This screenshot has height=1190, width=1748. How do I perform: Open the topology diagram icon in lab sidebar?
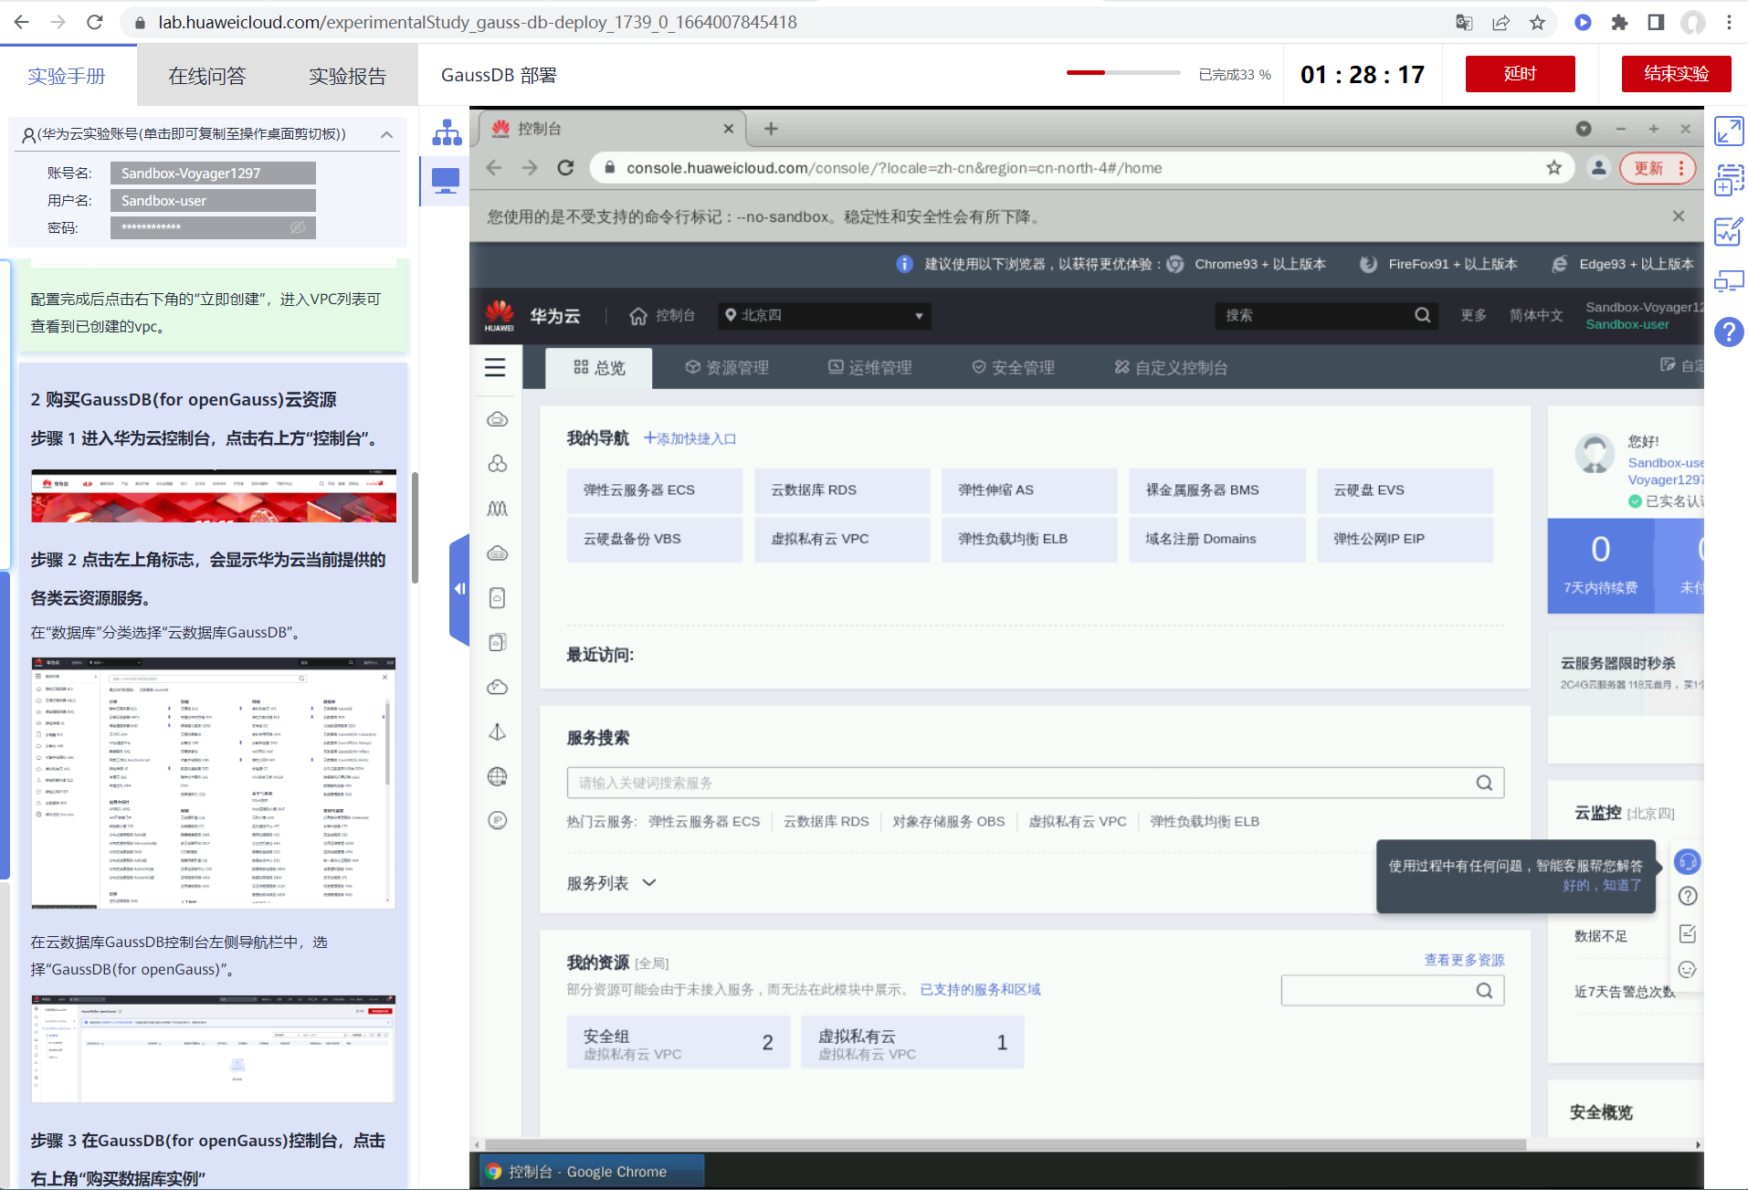coord(447,133)
